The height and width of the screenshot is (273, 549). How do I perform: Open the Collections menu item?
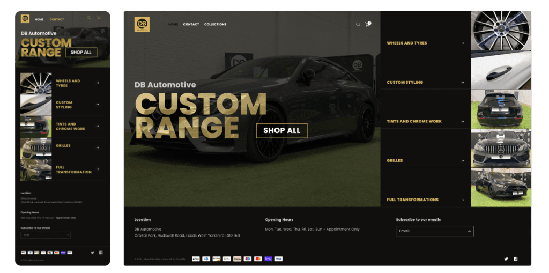[216, 24]
